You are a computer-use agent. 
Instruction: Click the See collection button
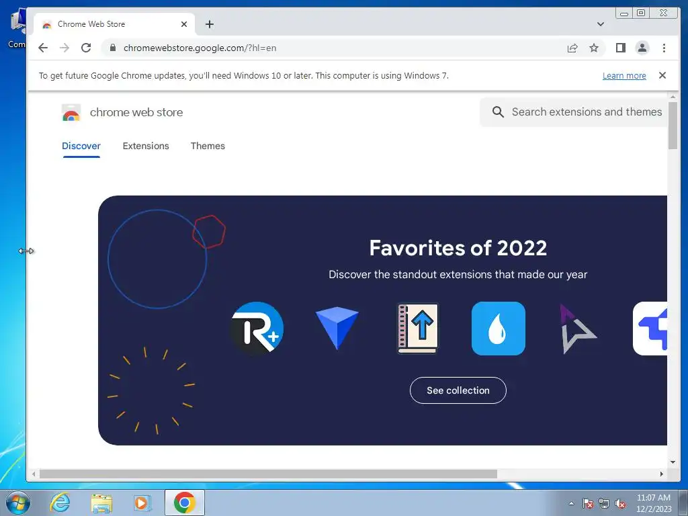pos(458,390)
